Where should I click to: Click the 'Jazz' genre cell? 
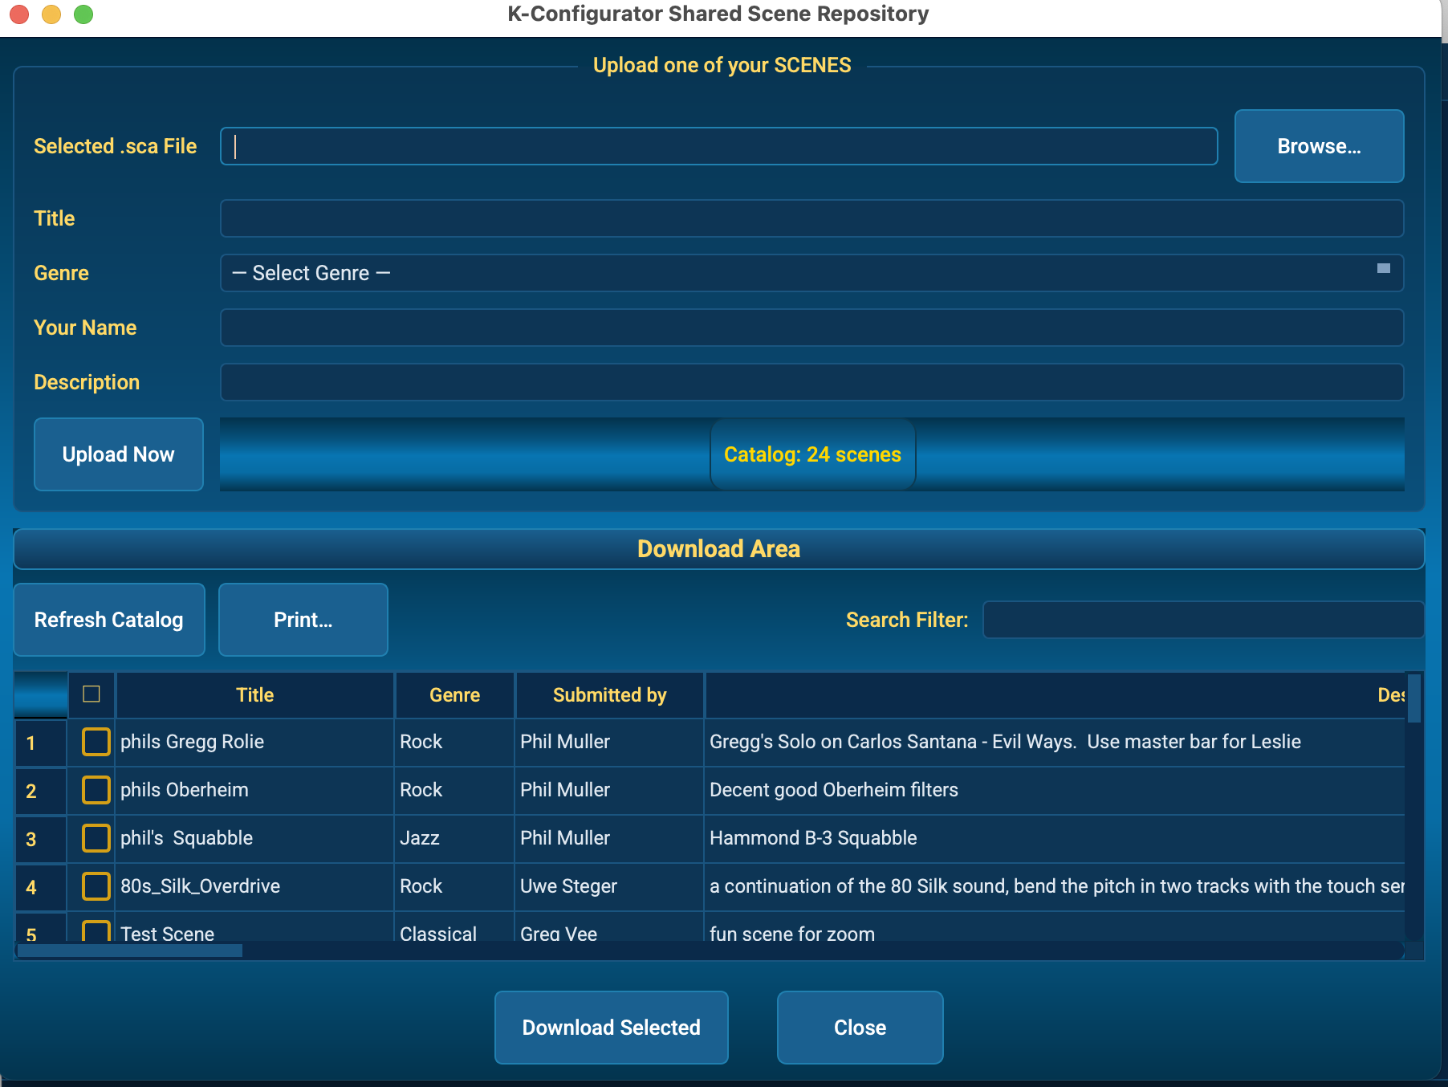(x=454, y=838)
